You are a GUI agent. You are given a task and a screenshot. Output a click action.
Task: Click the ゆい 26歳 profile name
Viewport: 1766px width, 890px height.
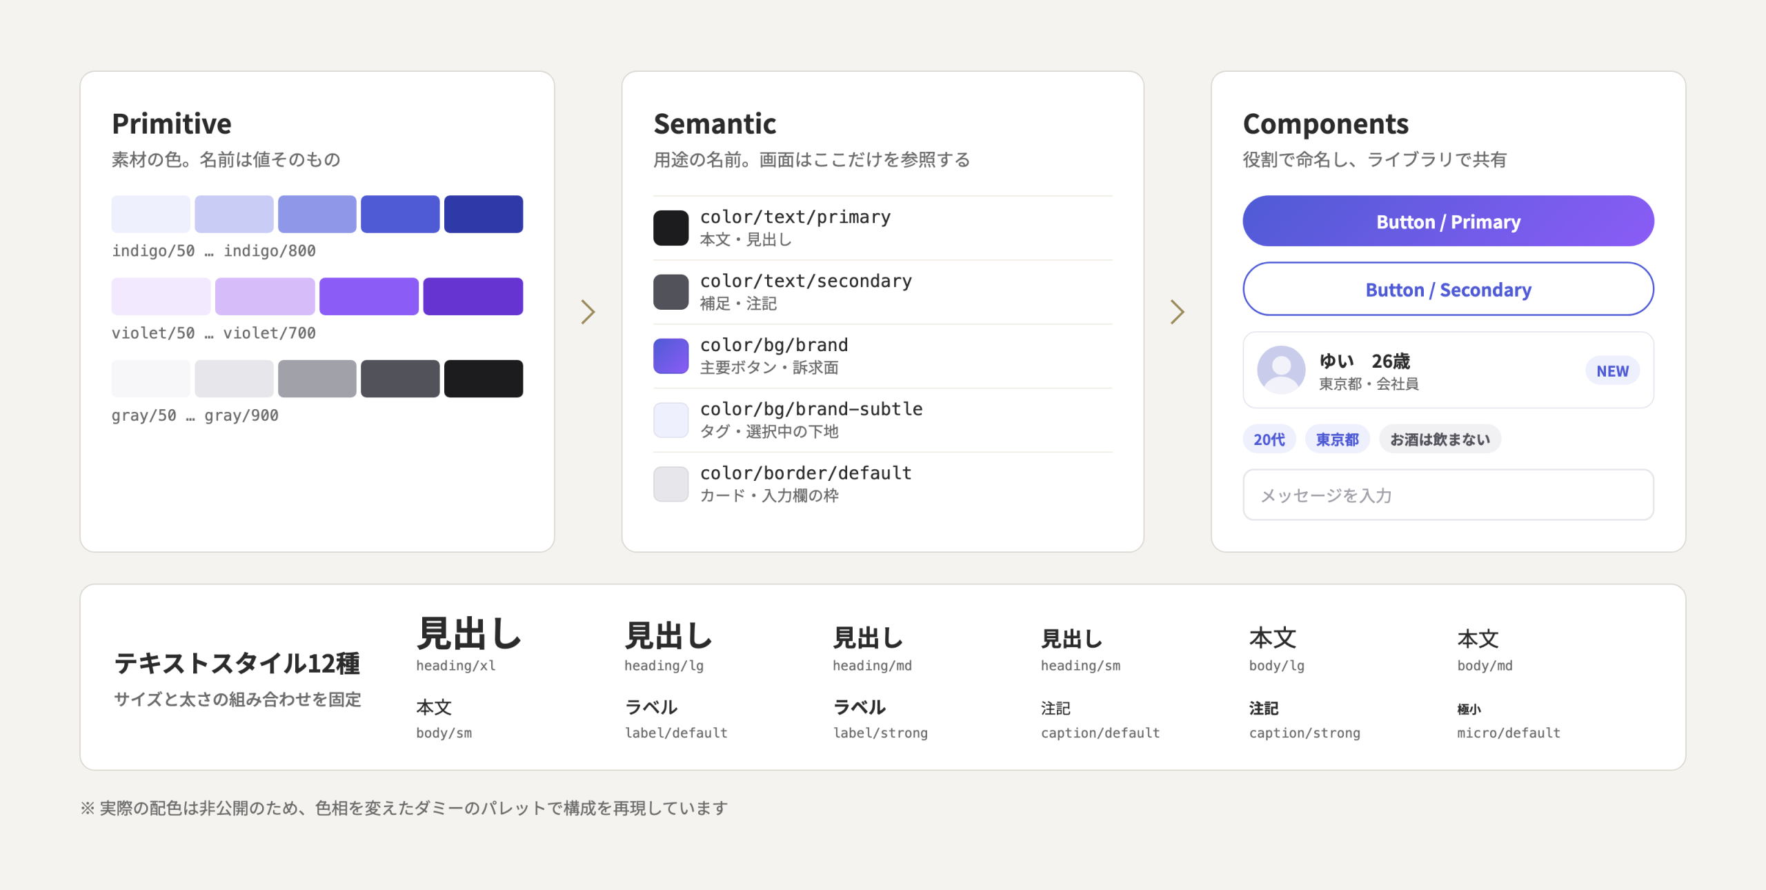point(1365,361)
